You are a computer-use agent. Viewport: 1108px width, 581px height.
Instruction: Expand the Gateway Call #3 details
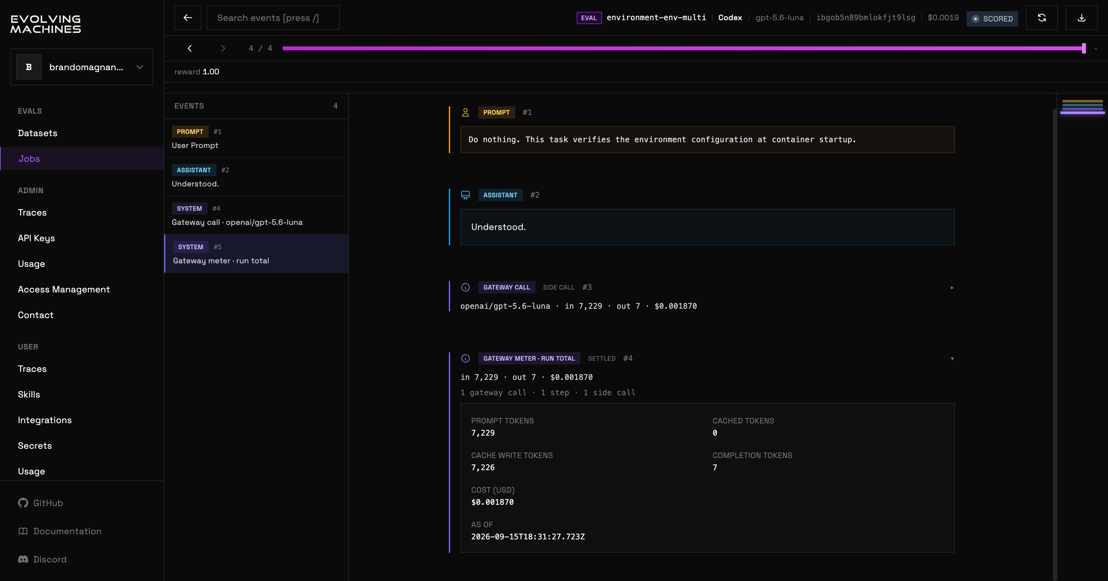tap(952, 288)
